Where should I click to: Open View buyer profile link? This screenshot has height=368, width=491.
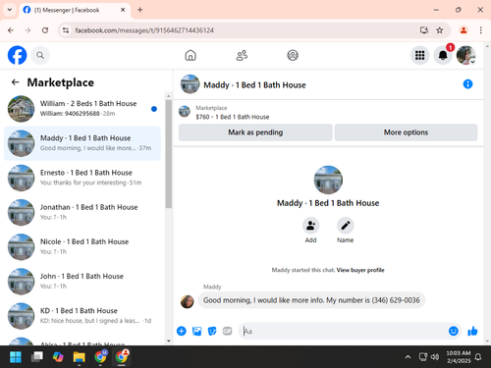360,270
